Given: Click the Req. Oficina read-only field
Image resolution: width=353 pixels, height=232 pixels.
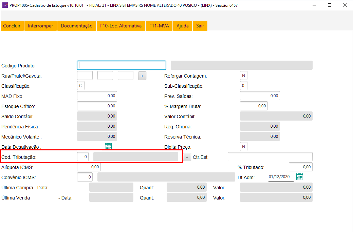Looking at the screenshot, I should (260, 126).
